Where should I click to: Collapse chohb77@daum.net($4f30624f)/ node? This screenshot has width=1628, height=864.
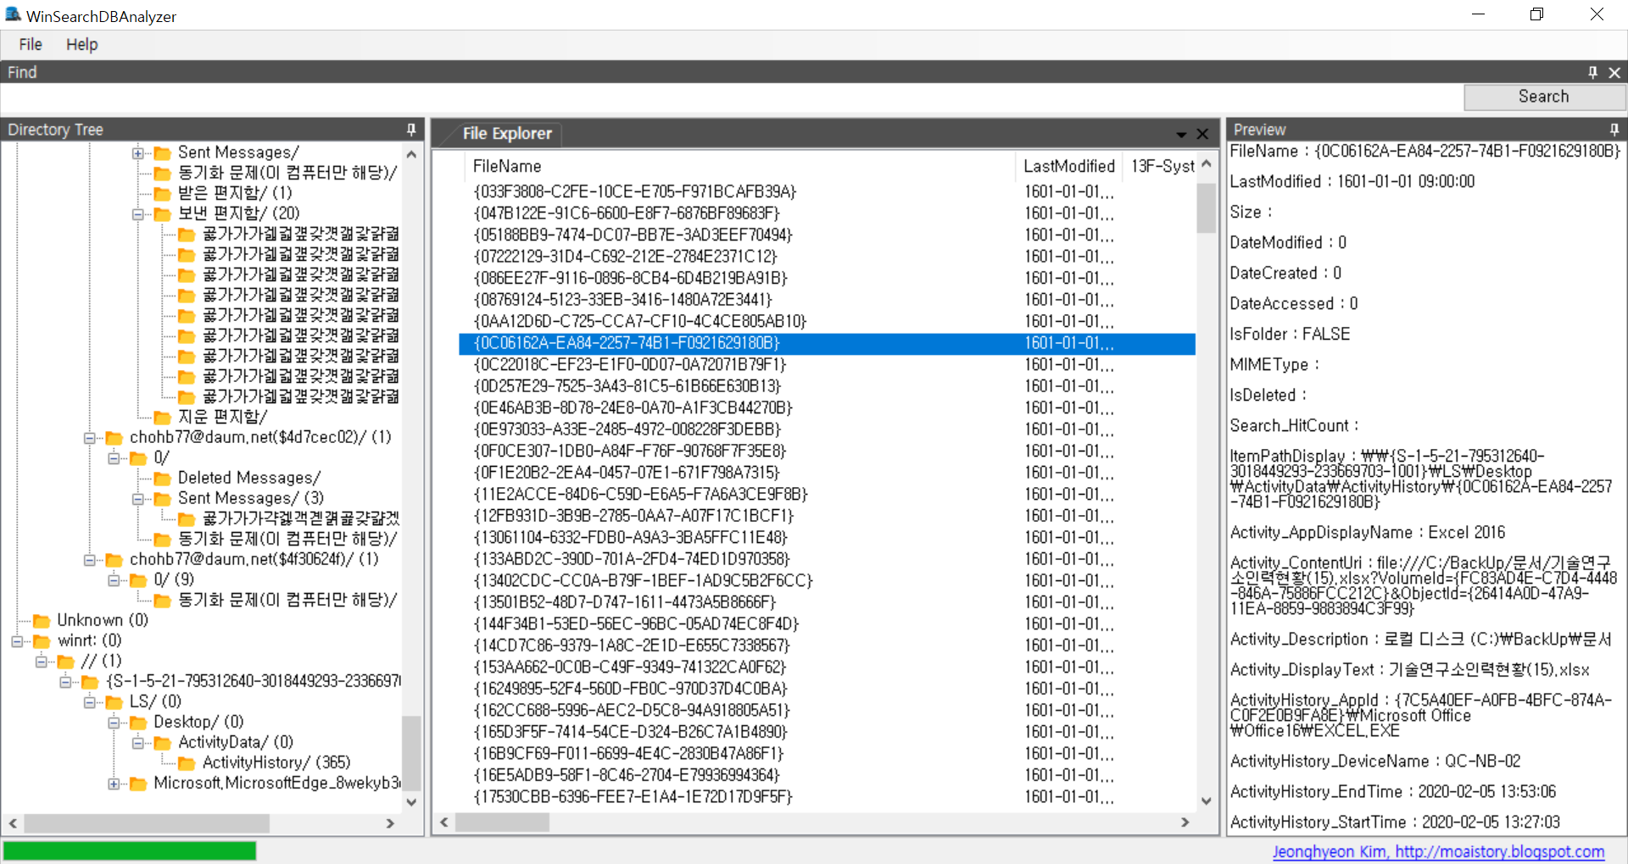pos(90,560)
